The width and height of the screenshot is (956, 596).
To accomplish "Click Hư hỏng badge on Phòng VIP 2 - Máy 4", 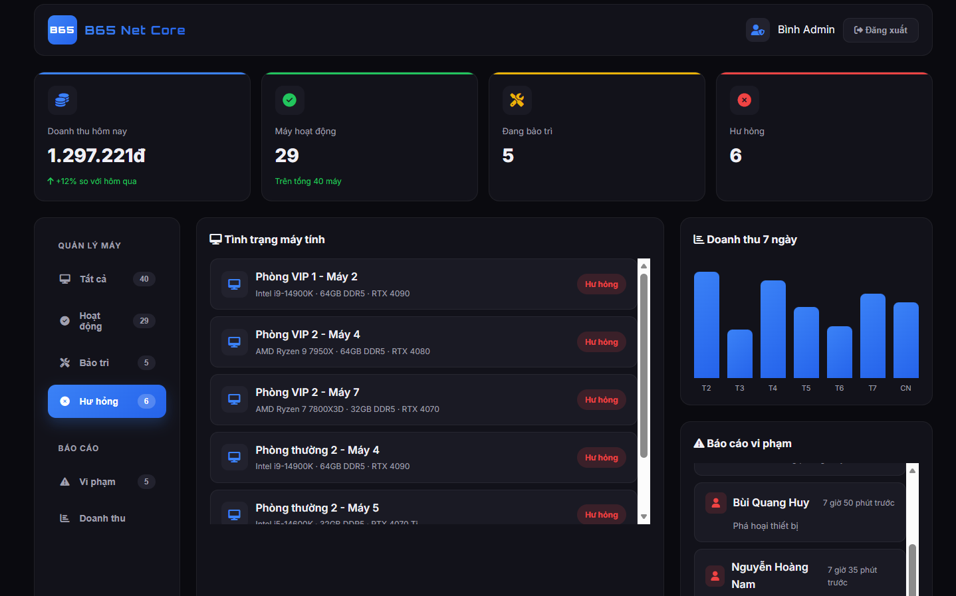I will pos(601,342).
